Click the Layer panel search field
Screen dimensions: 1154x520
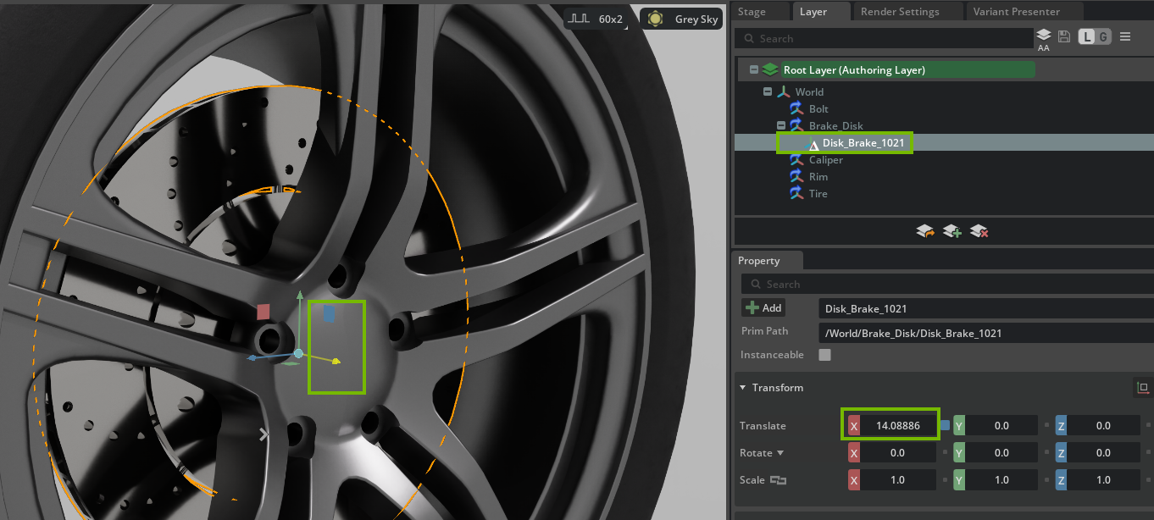coord(885,38)
